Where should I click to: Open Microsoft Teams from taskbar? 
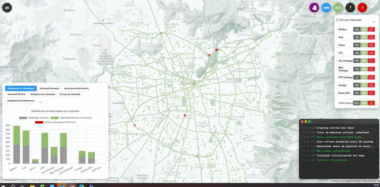point(91,185)
